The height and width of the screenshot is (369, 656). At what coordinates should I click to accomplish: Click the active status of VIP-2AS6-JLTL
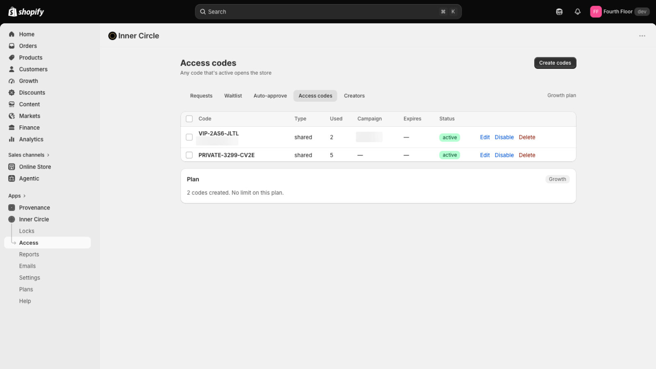(450, 138)
